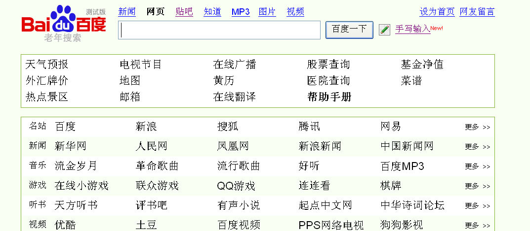Open the 中华诗词论坛 link
This screenshot has width=530, height=231.
click(x=412, y=205)
